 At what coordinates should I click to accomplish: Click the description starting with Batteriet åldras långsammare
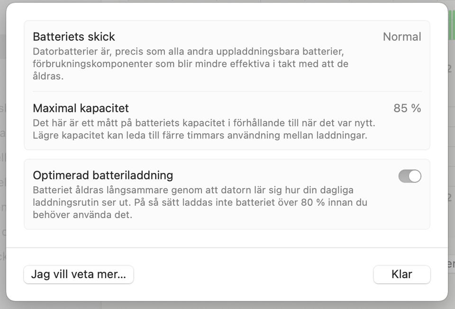click(x=199, y=202)
